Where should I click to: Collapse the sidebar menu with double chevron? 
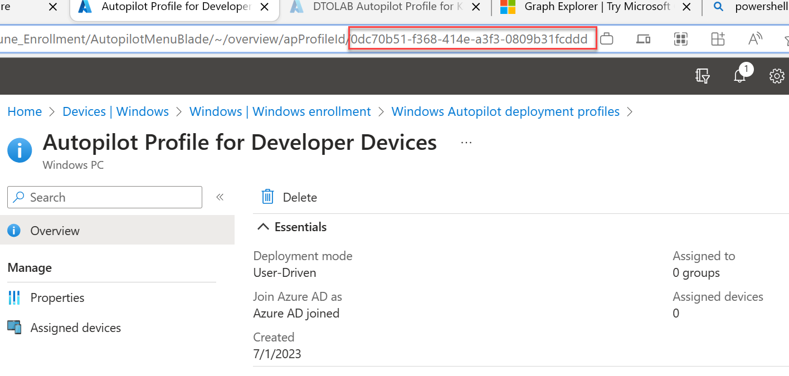tap(220, 197)
